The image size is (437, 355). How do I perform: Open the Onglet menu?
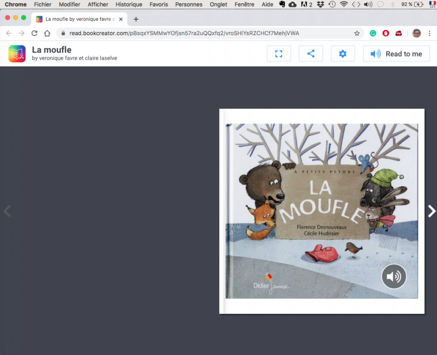(218, 5)
